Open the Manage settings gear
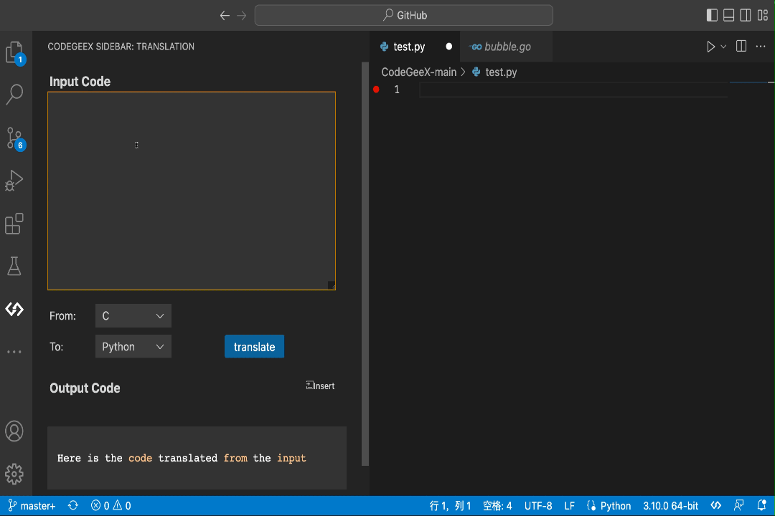Image resolution: width=775 pixels, height=516 pixels. tap(14, 474)
